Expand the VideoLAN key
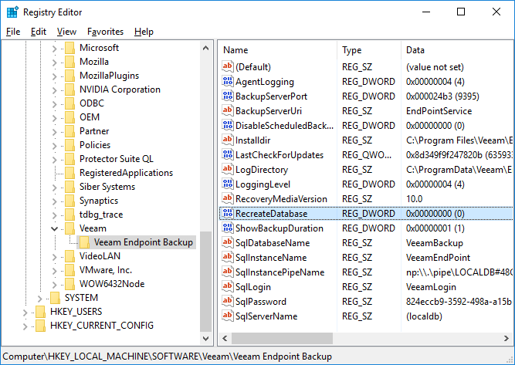Viewport: 515px width, 365px height. 55,256
